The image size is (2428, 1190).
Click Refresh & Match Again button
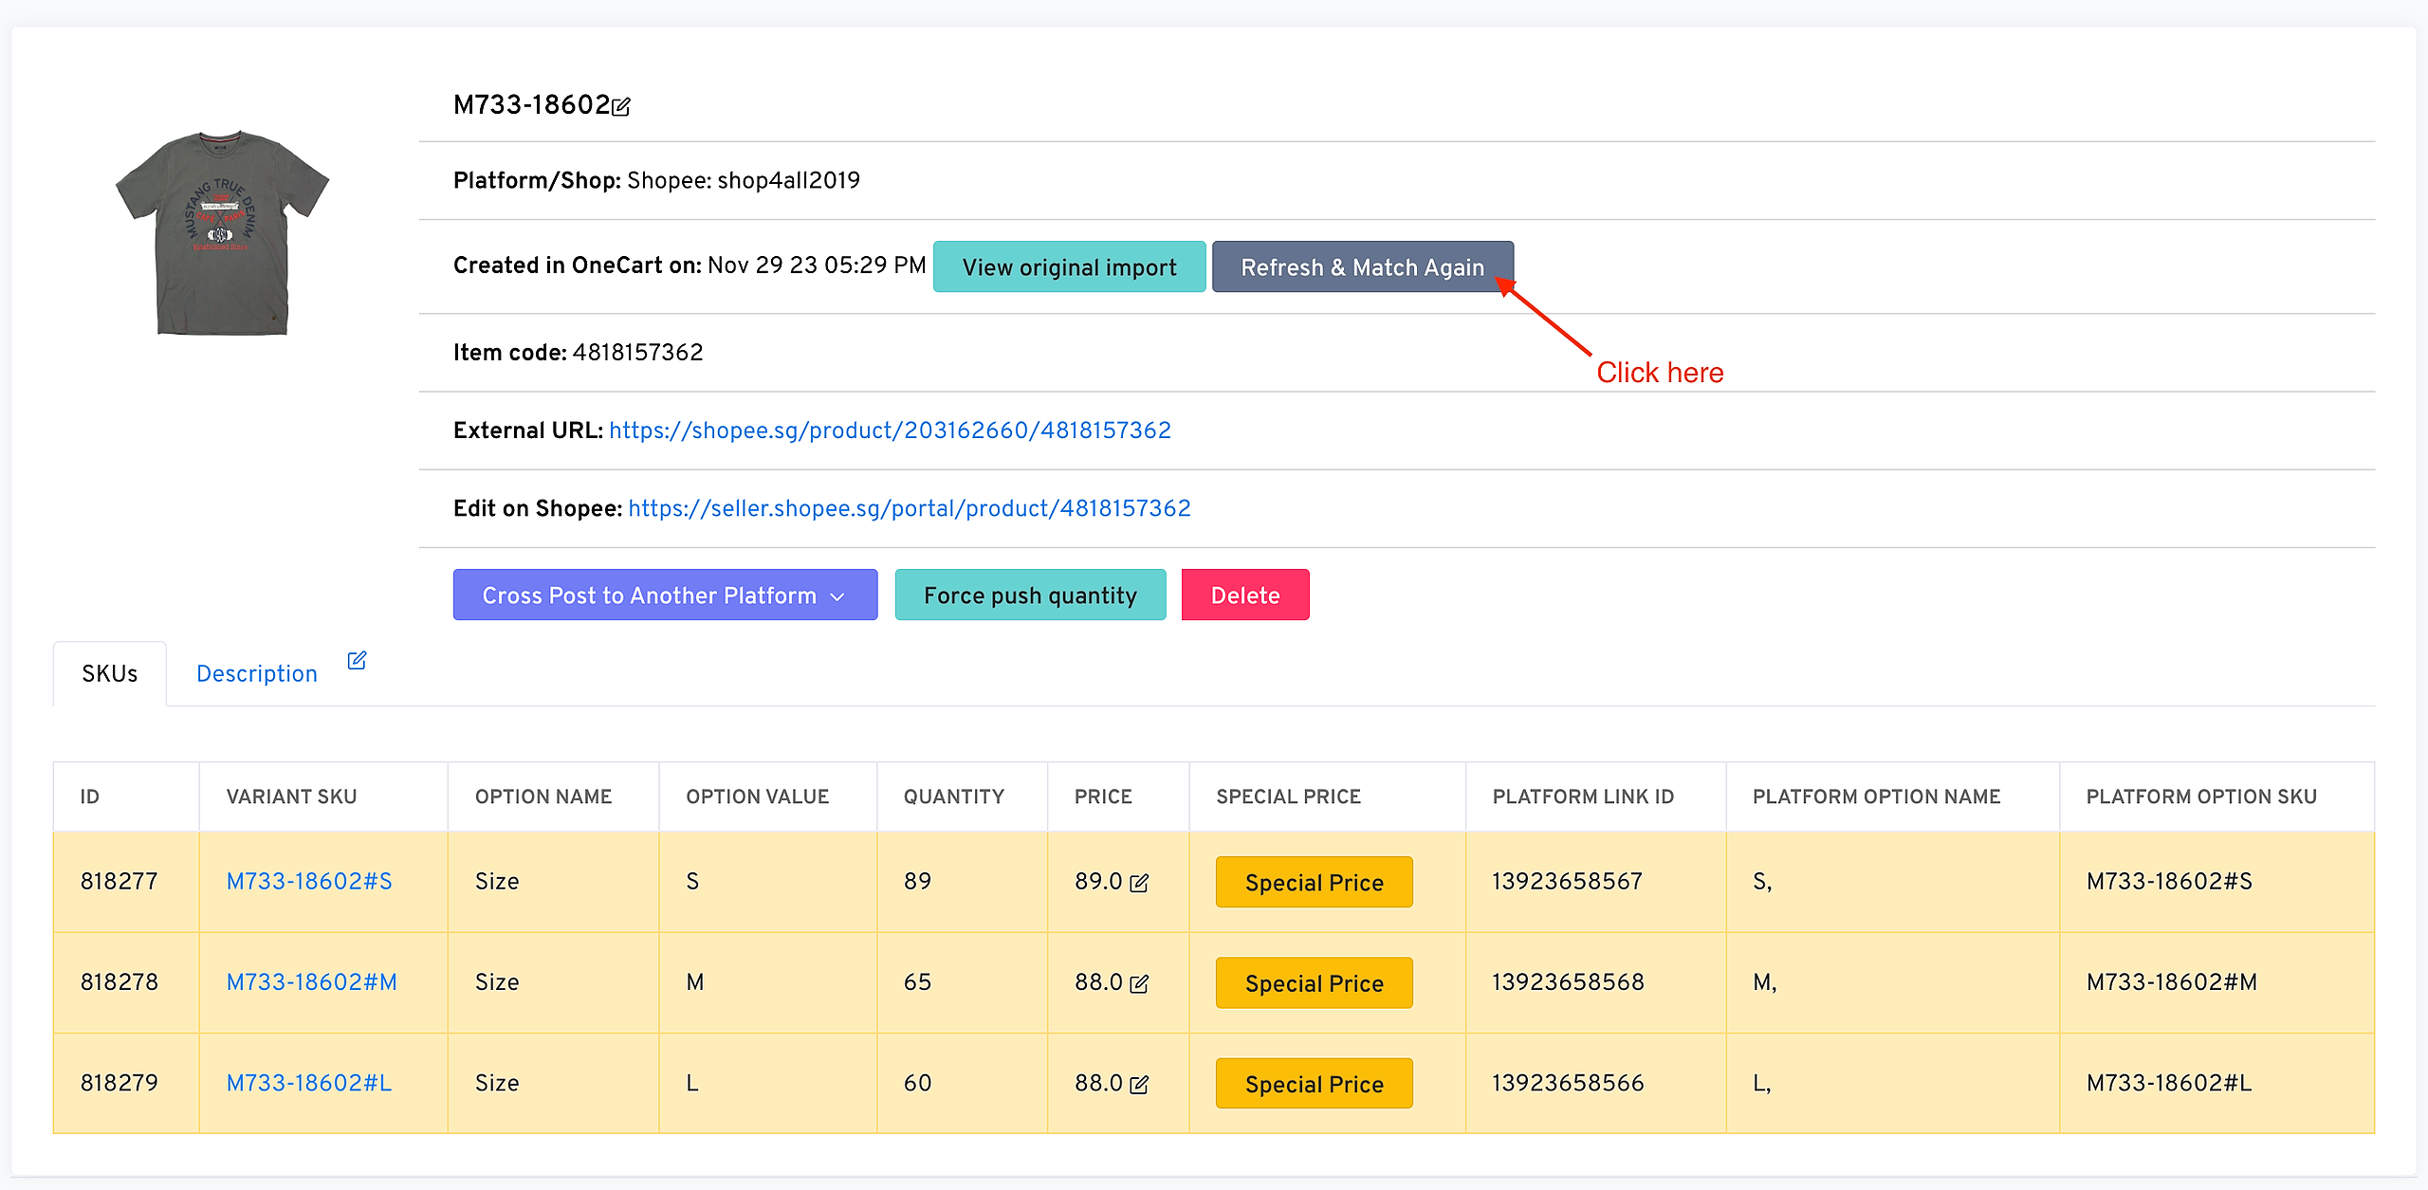(1362, 267)
